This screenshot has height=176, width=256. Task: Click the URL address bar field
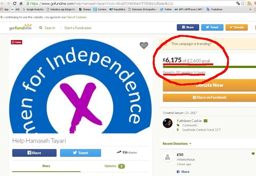(130, 3)
